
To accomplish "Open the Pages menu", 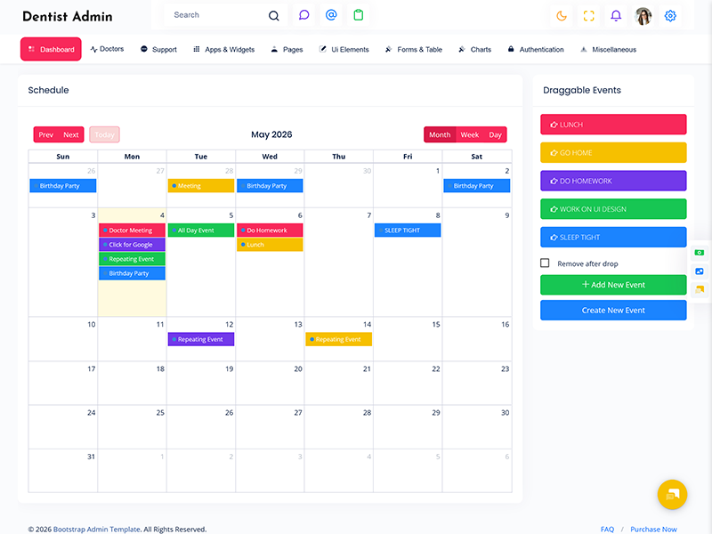I will click(x=287, y=49).
